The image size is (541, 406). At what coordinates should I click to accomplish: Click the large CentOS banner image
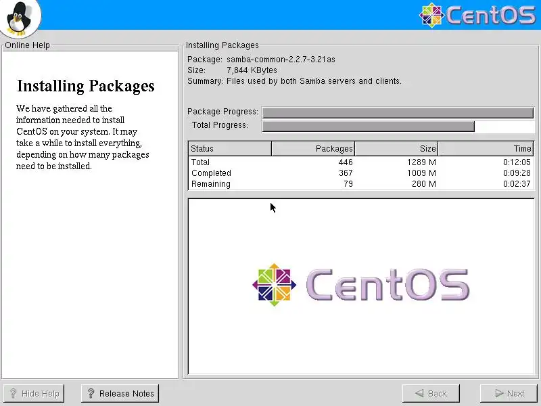(x=360, y=285)
